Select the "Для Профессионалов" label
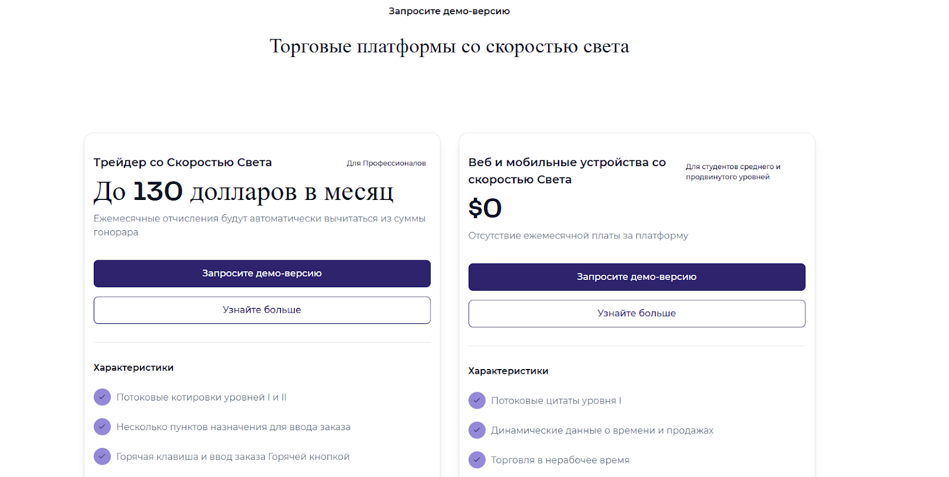The image size is (949, 477). 386,163
